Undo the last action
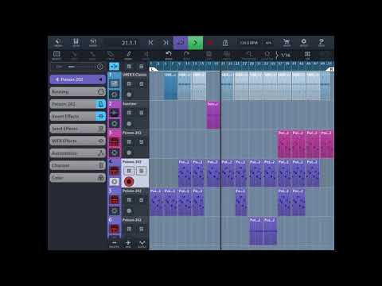Image resolution: width=382 pixels, height=286 pixels. 169,56
